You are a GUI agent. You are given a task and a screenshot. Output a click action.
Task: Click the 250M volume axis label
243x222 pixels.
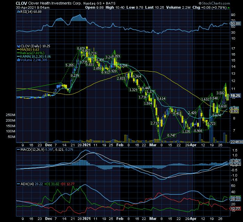10,115
